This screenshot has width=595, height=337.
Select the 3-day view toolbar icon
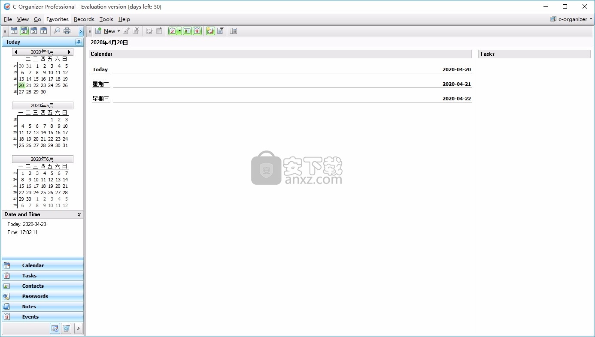[24, 31]
